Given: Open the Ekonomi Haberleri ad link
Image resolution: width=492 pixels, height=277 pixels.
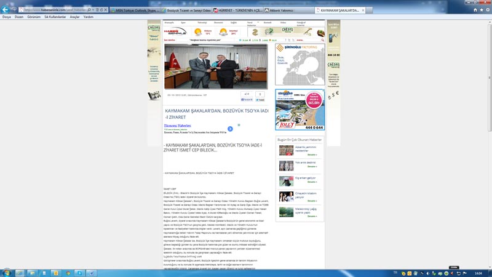Looking at the screenshot, I should tap(178, 126).
